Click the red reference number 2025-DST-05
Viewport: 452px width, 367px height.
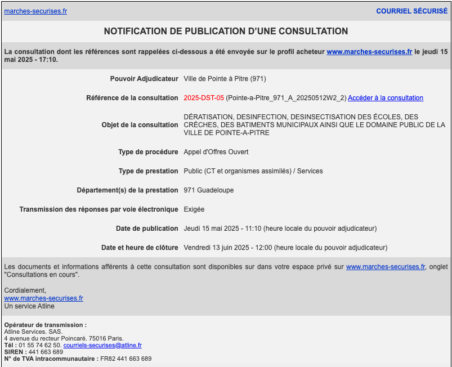coord(204,98)
